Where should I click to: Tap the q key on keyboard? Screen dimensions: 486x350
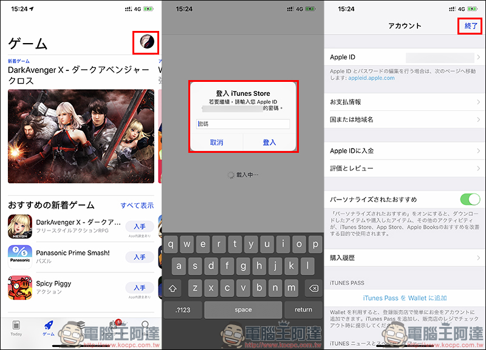pyautogui.click(x=171, y=244)
